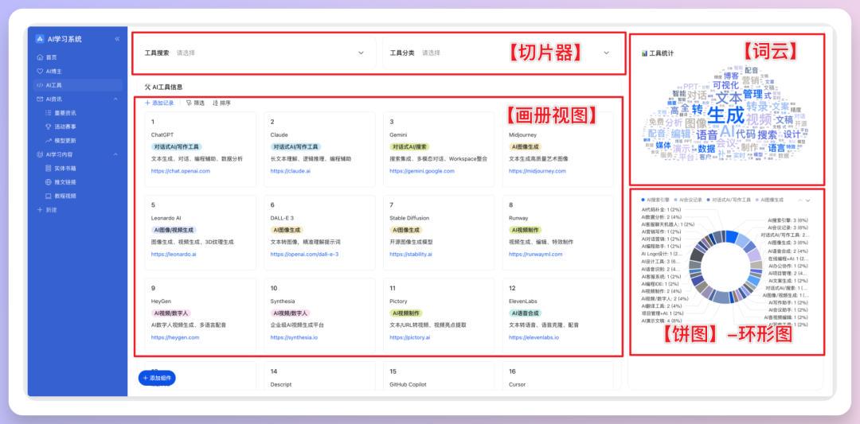
Task: Open the https://chat.openai.com link
Action: pyautogui.click(x=181, y=171)
